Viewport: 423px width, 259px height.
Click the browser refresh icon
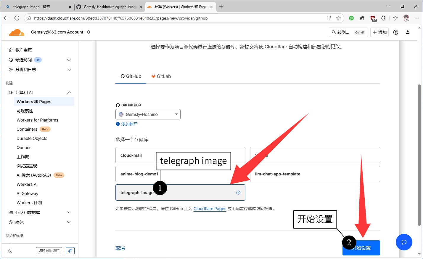click(x=17, y=18)
